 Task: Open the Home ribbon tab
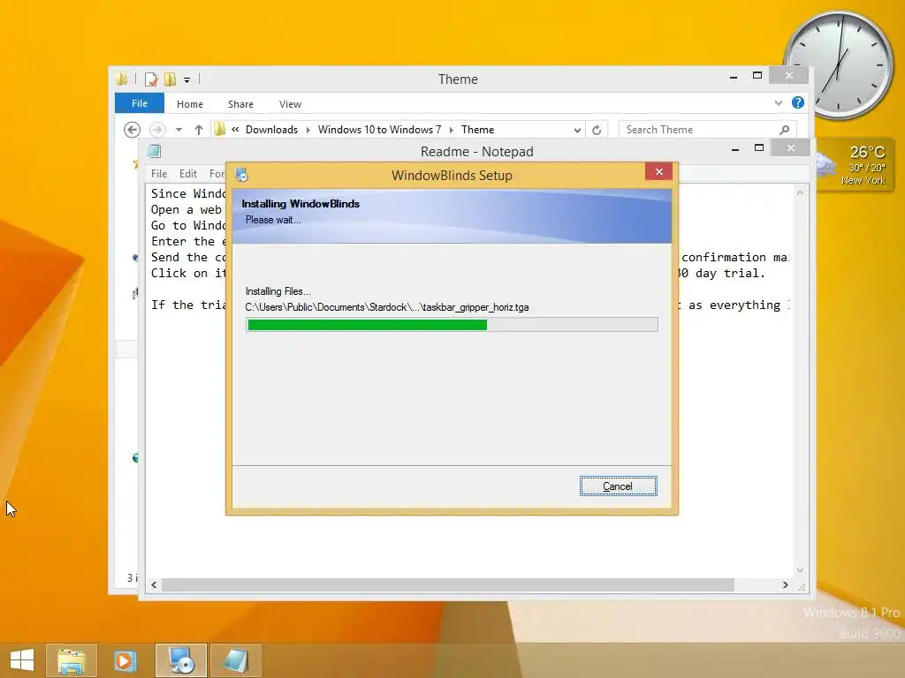pyautogui.click(x=190, y=104)
